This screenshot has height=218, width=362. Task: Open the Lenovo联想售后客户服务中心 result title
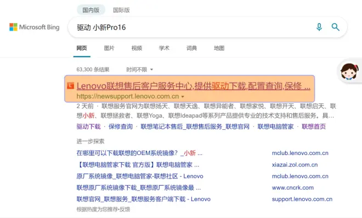tap(194, 86)
